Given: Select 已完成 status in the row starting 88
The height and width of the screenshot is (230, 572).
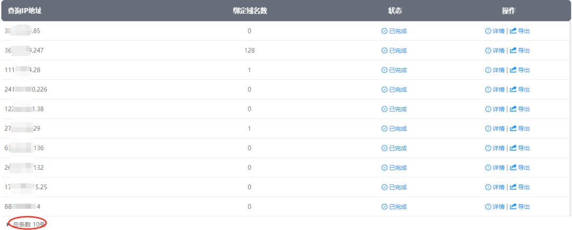Looking at the screenshot, I should click(x=398, y=207).
